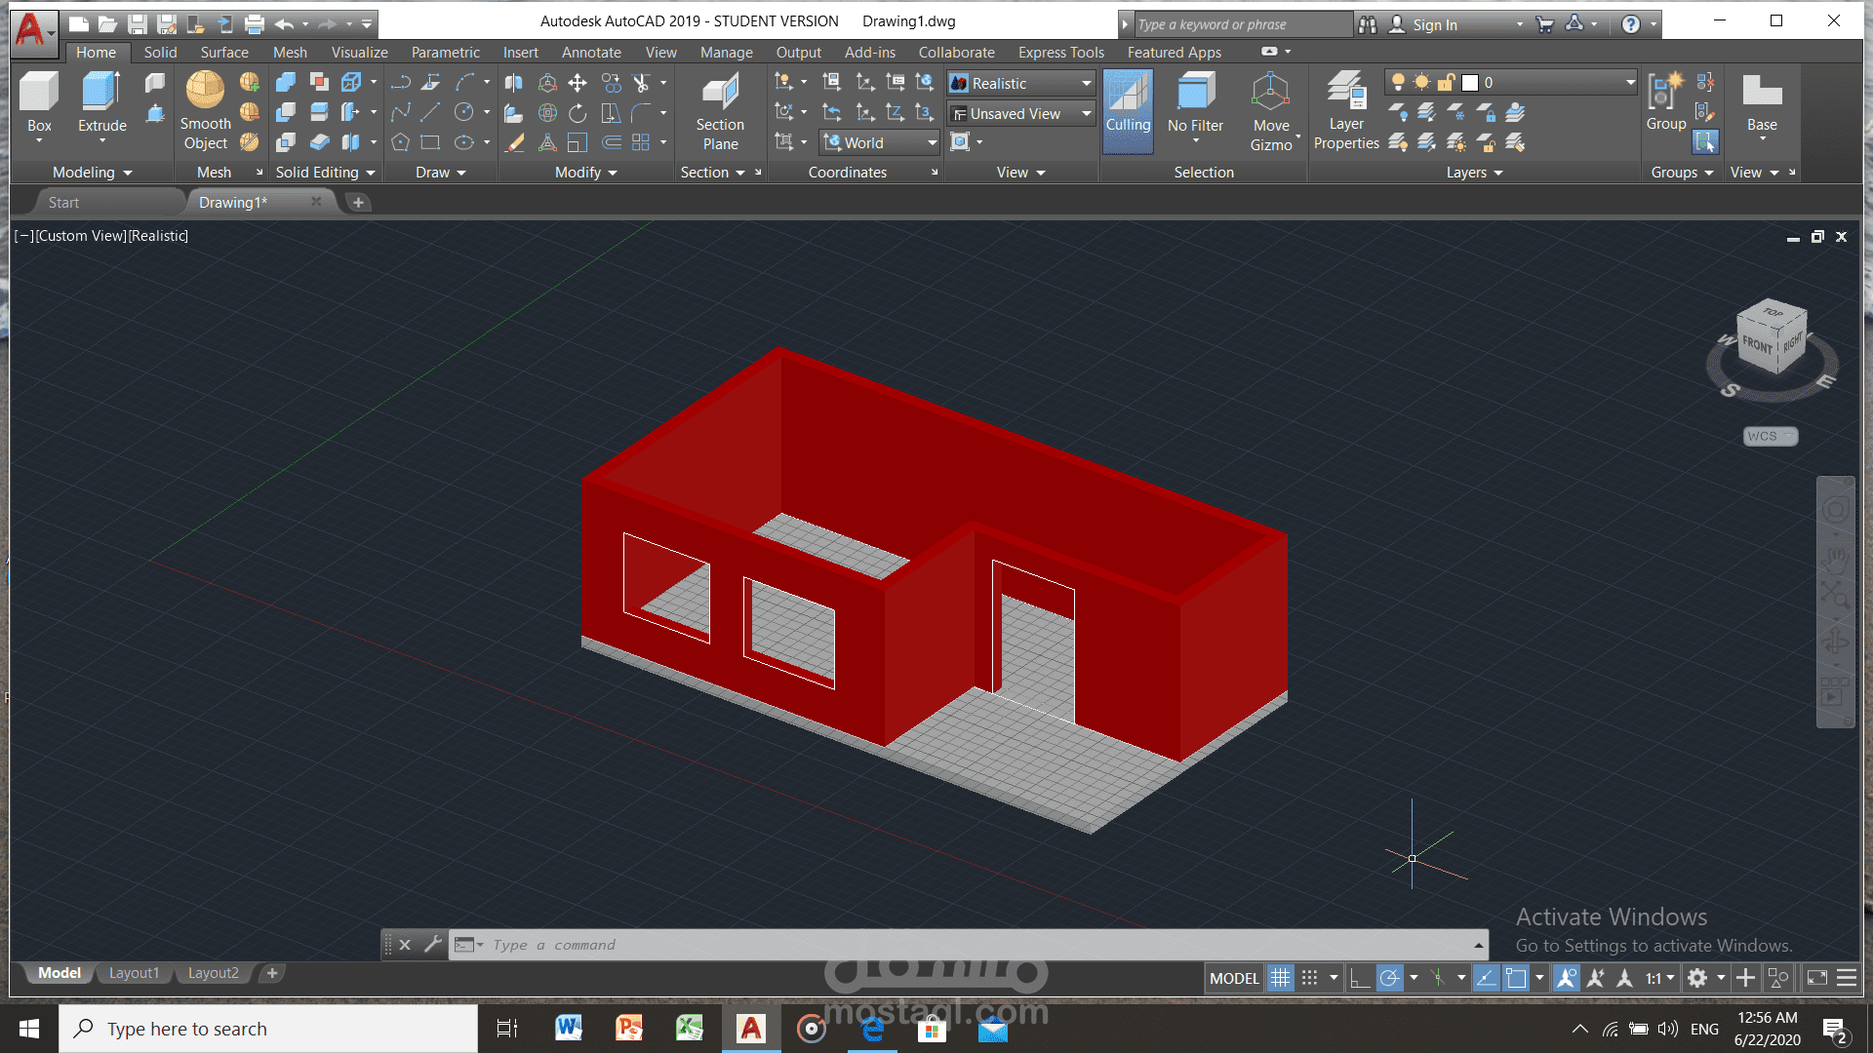The height and width of the screenshot is (1053, 1873).
Task: Select the Move Gizmo tool
Action: [1270, 93]
